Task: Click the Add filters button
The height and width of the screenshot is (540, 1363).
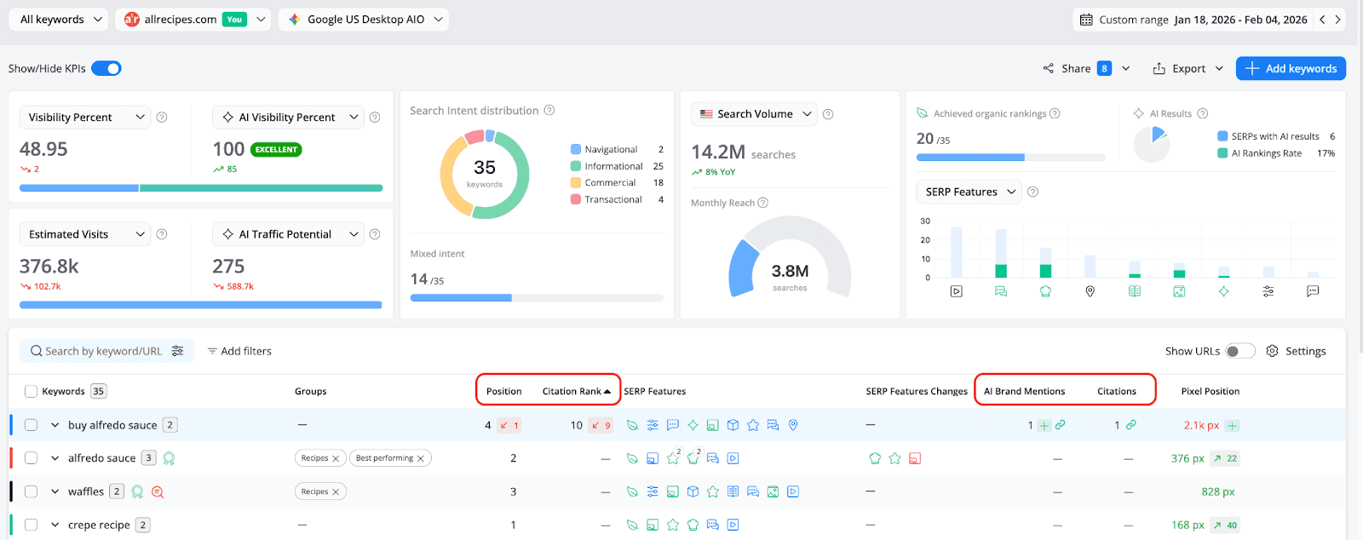Action: point(239,351)
